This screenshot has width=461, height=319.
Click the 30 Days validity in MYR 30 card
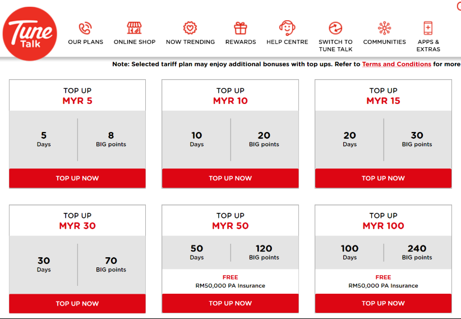point(44,265)
